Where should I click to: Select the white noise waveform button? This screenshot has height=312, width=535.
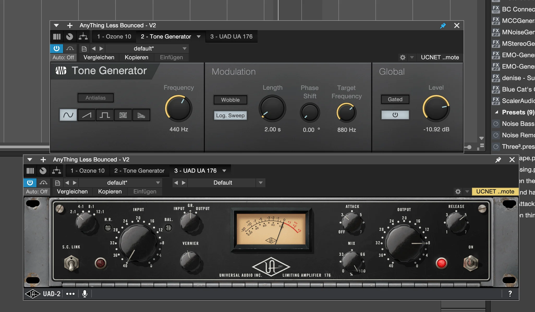(x=123, y=115)
